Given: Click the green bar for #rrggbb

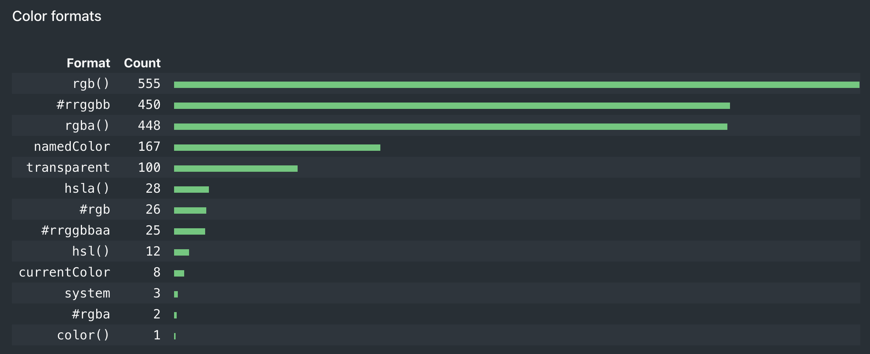Looking at the screenshot, I should [x=452, y=106].
